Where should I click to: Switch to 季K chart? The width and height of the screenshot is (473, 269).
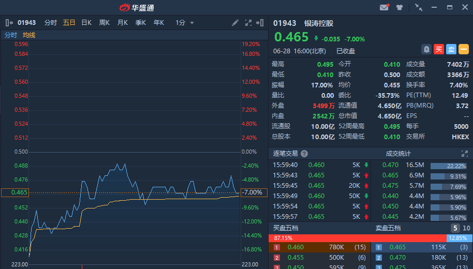point(141,23)
